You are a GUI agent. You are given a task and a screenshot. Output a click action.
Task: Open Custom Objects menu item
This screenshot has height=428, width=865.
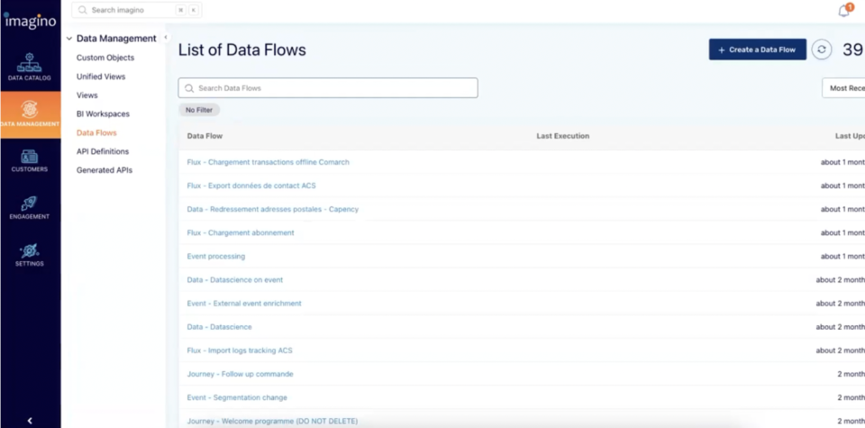tap(105, 58)
